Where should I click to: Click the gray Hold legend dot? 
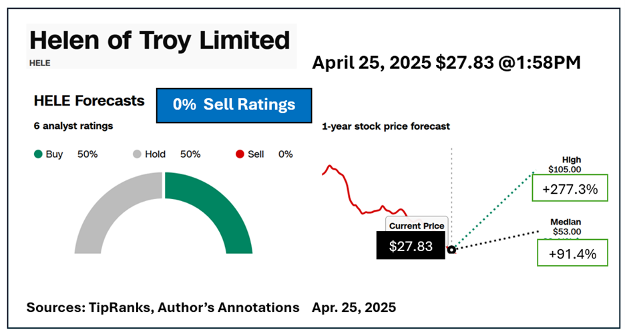coord(137,154)
